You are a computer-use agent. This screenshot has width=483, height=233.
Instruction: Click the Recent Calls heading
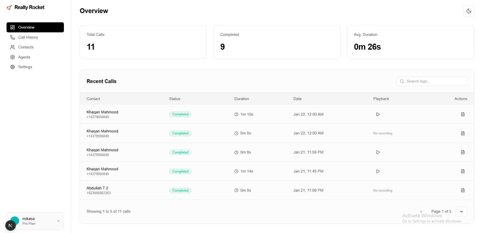pos(101,81)
